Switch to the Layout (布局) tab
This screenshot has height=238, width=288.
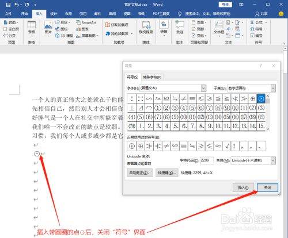[68, 14]
